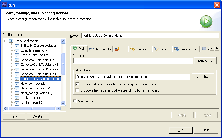Click the large green run arrow icon
Image resolution: width=222 pixels, height=138 pixels.
coord(206,22)
